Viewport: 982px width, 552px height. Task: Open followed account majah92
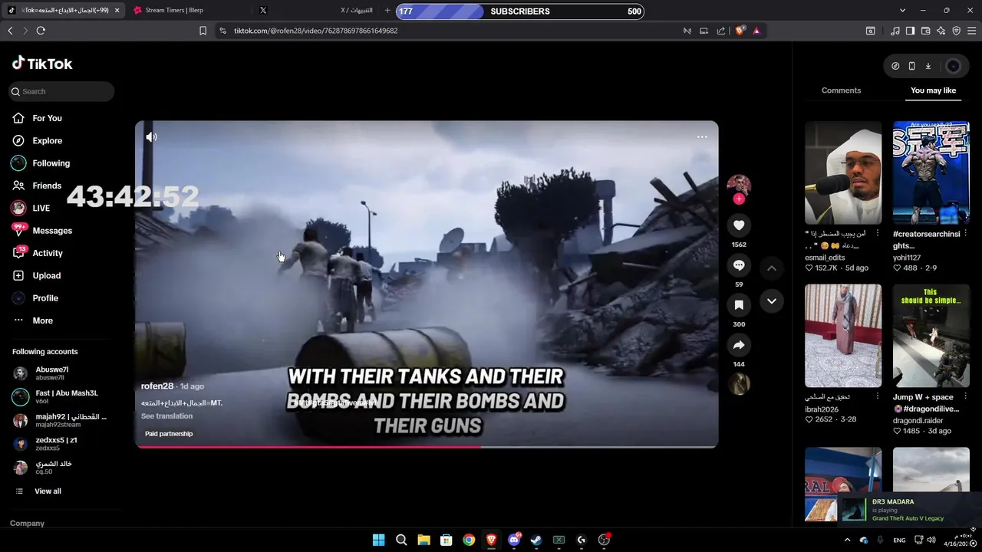62,420
